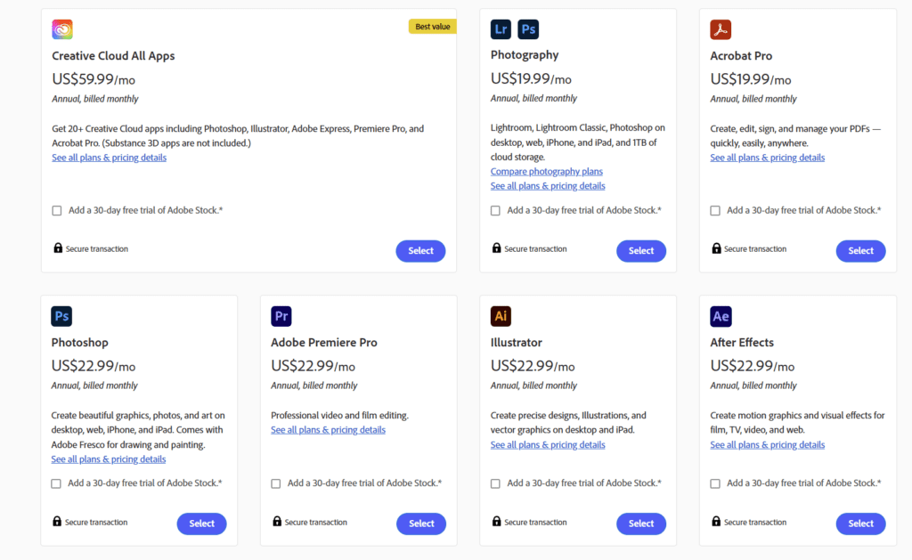Click the Photography plan title
Image resolution: width=912 pixels, height=560 pixels.
[x=525, y=55]
